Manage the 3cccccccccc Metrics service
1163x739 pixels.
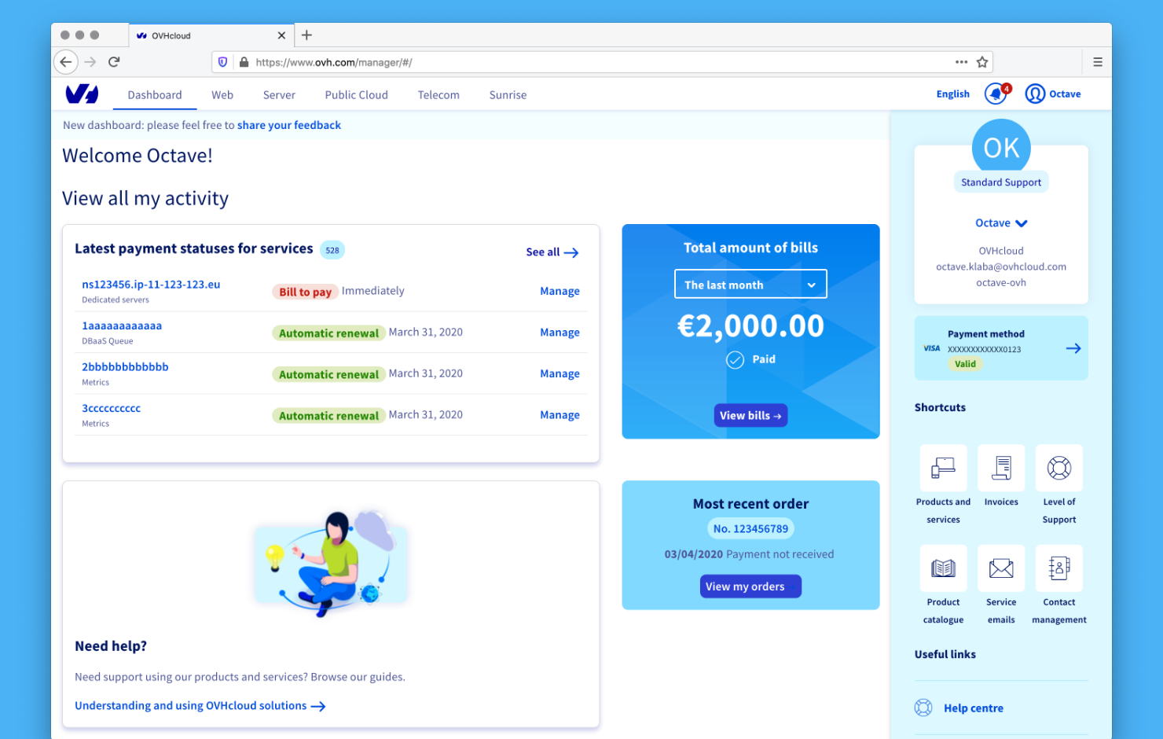pos(559,415)
